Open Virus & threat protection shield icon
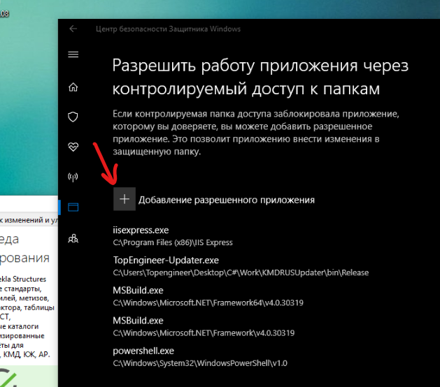The image size is (440, 387). [73, 117]
